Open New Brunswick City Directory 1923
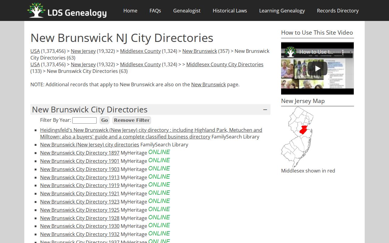Screen dimensions: 389x243 point(80,202)
